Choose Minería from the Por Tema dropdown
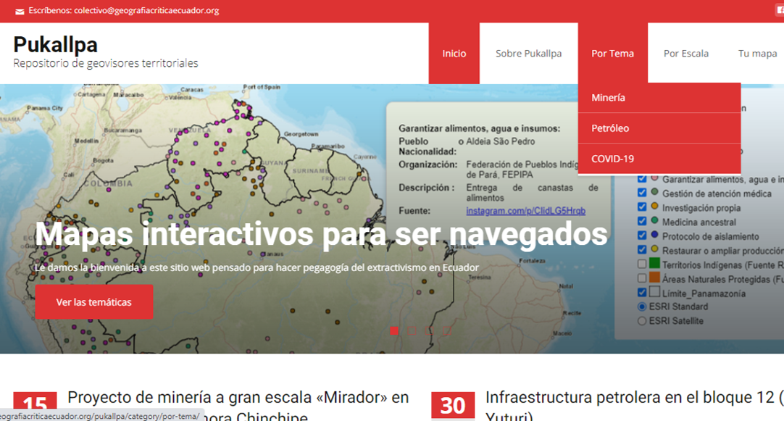The width and height of the screenshot is (784, 421). coord(608,98)
